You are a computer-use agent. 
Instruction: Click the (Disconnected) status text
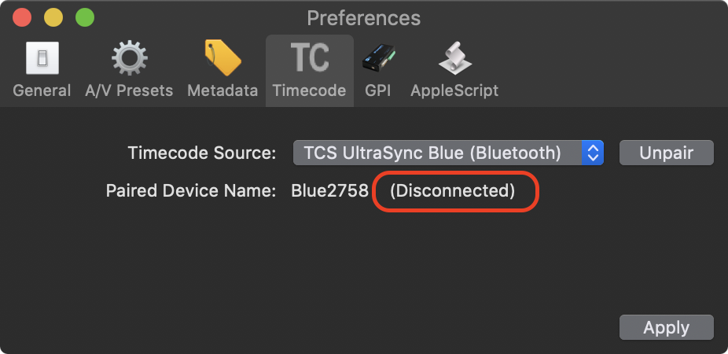tap(452, 191)
